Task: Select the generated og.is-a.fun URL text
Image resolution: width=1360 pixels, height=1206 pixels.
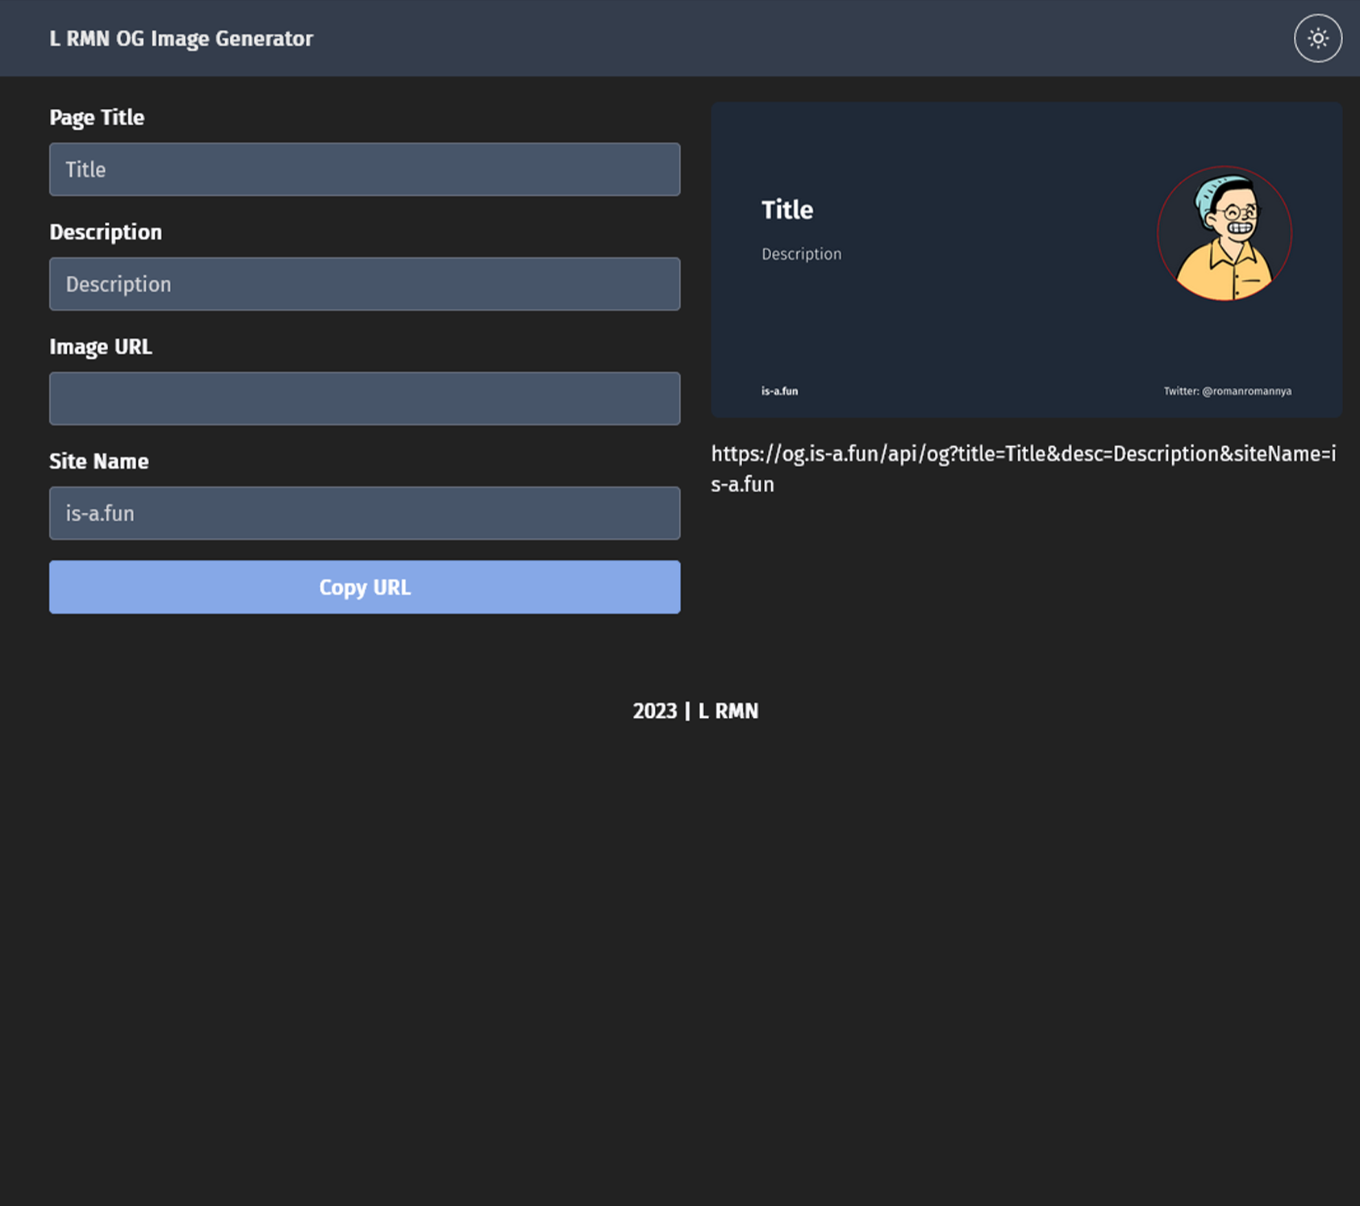Action: 1024,469
